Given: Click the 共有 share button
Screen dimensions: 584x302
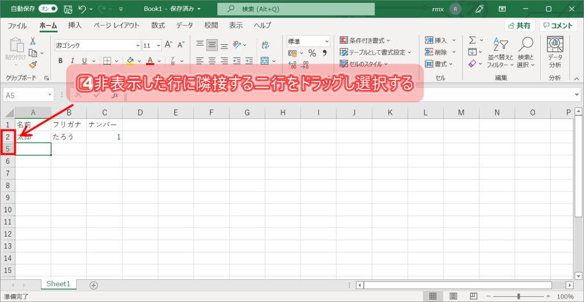Looking at the screenshot, I should 519,26.
